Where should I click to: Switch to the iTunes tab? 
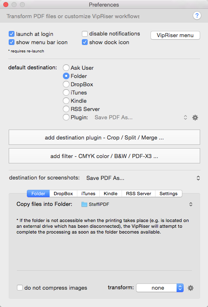[x=88, y=194]
